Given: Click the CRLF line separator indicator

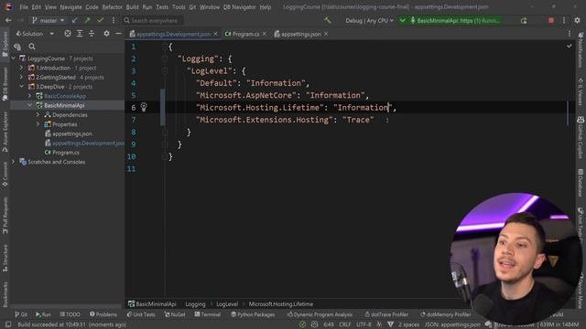Looking at the screenshot, I should (344, 324).
